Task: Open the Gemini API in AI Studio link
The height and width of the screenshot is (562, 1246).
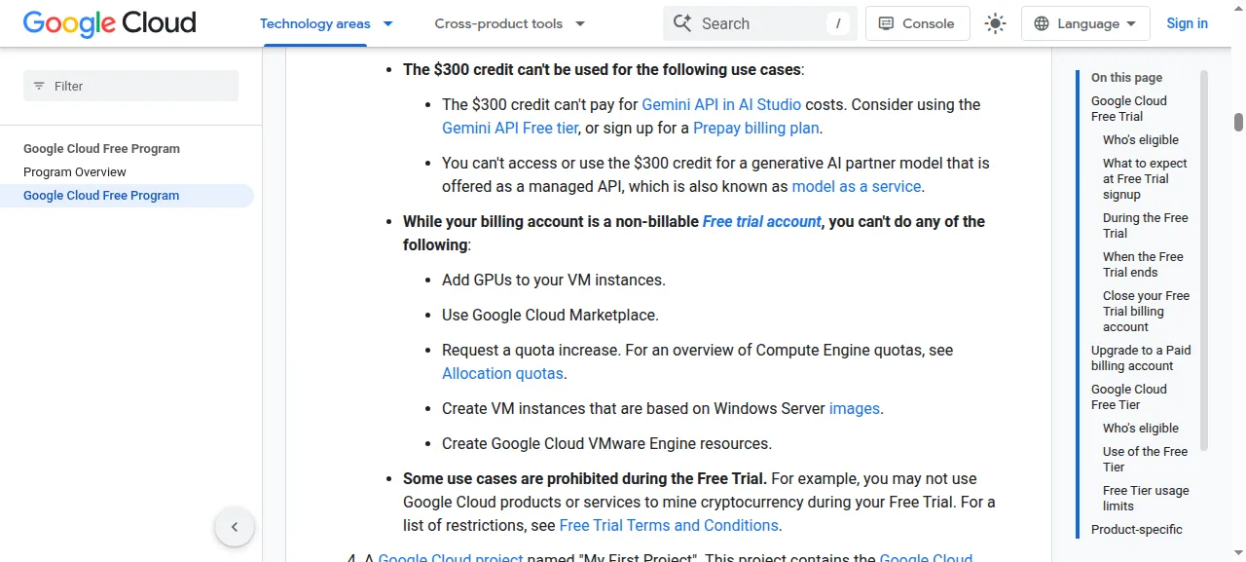Action: pos(721,104)
